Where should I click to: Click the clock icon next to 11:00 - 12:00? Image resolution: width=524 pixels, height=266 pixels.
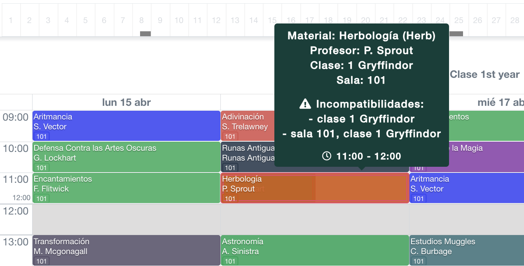pyautogui.click(x=327, y=156)
